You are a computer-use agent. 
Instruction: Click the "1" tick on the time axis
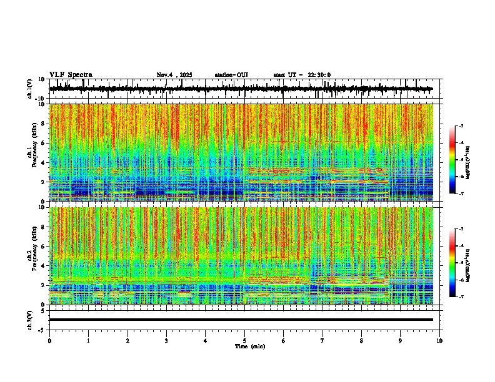88,341
